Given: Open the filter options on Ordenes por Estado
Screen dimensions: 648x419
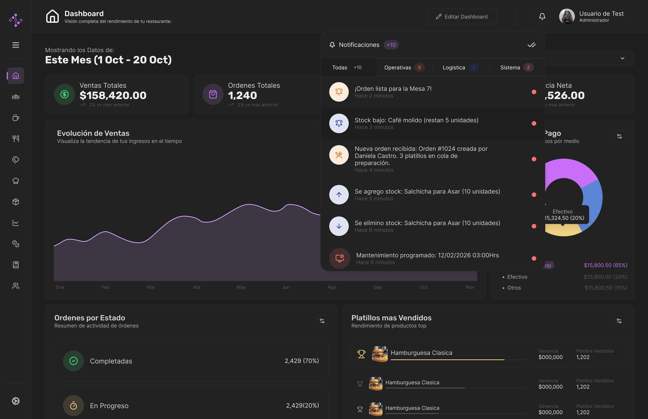Looking at the screenshot, I should coord(322,321).
